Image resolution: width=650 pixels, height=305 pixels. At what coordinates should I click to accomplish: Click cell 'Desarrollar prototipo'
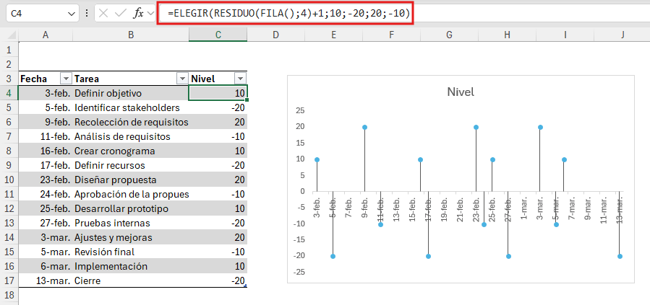[131, 208]
